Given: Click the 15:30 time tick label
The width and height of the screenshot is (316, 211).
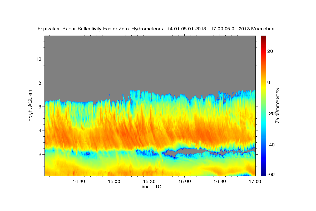Looking at the screenshot, I should 149,181.
